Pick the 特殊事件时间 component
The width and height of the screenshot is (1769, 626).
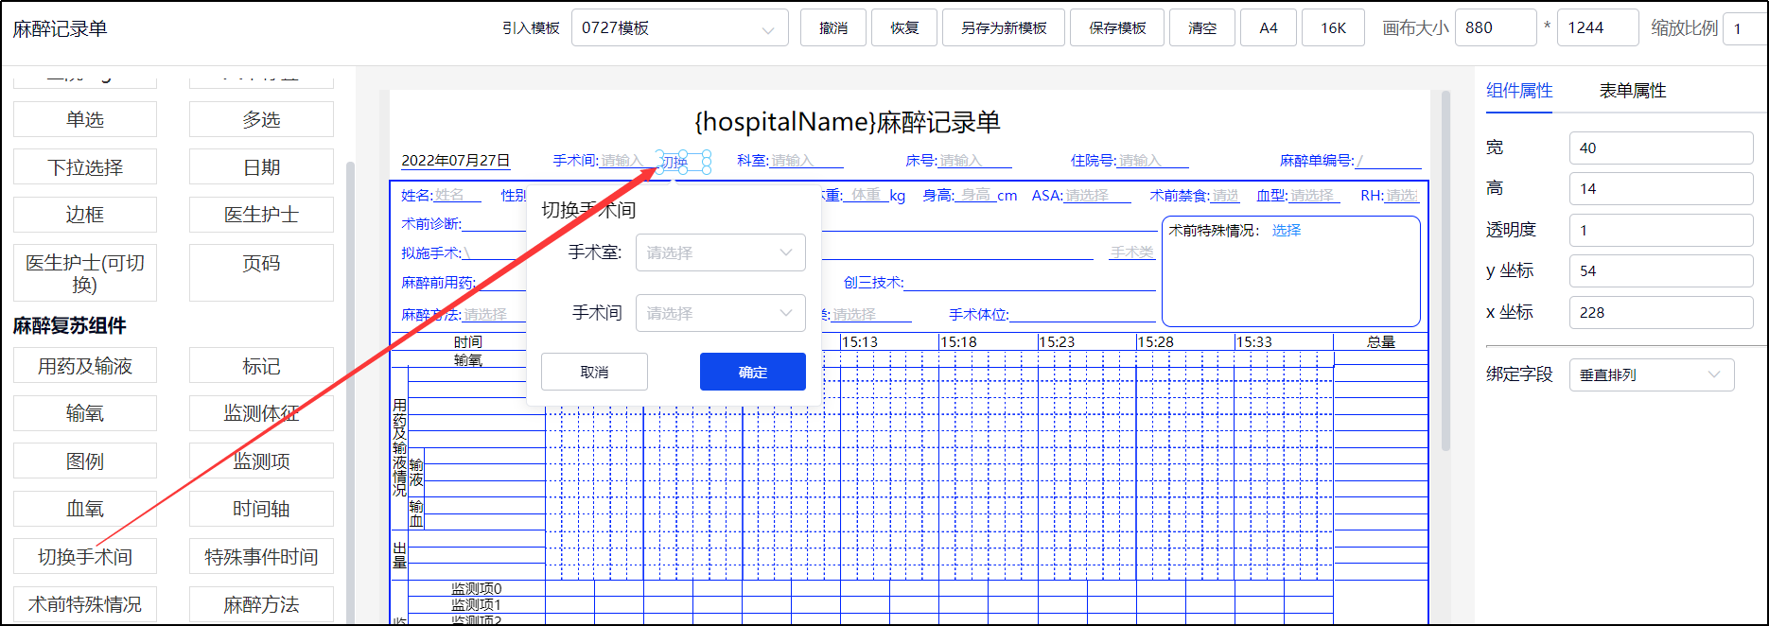261,557
